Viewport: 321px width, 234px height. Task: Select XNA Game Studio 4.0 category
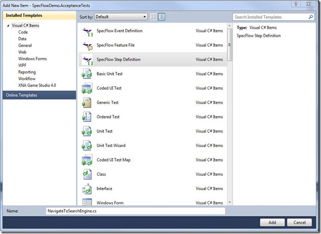[37, 85]
